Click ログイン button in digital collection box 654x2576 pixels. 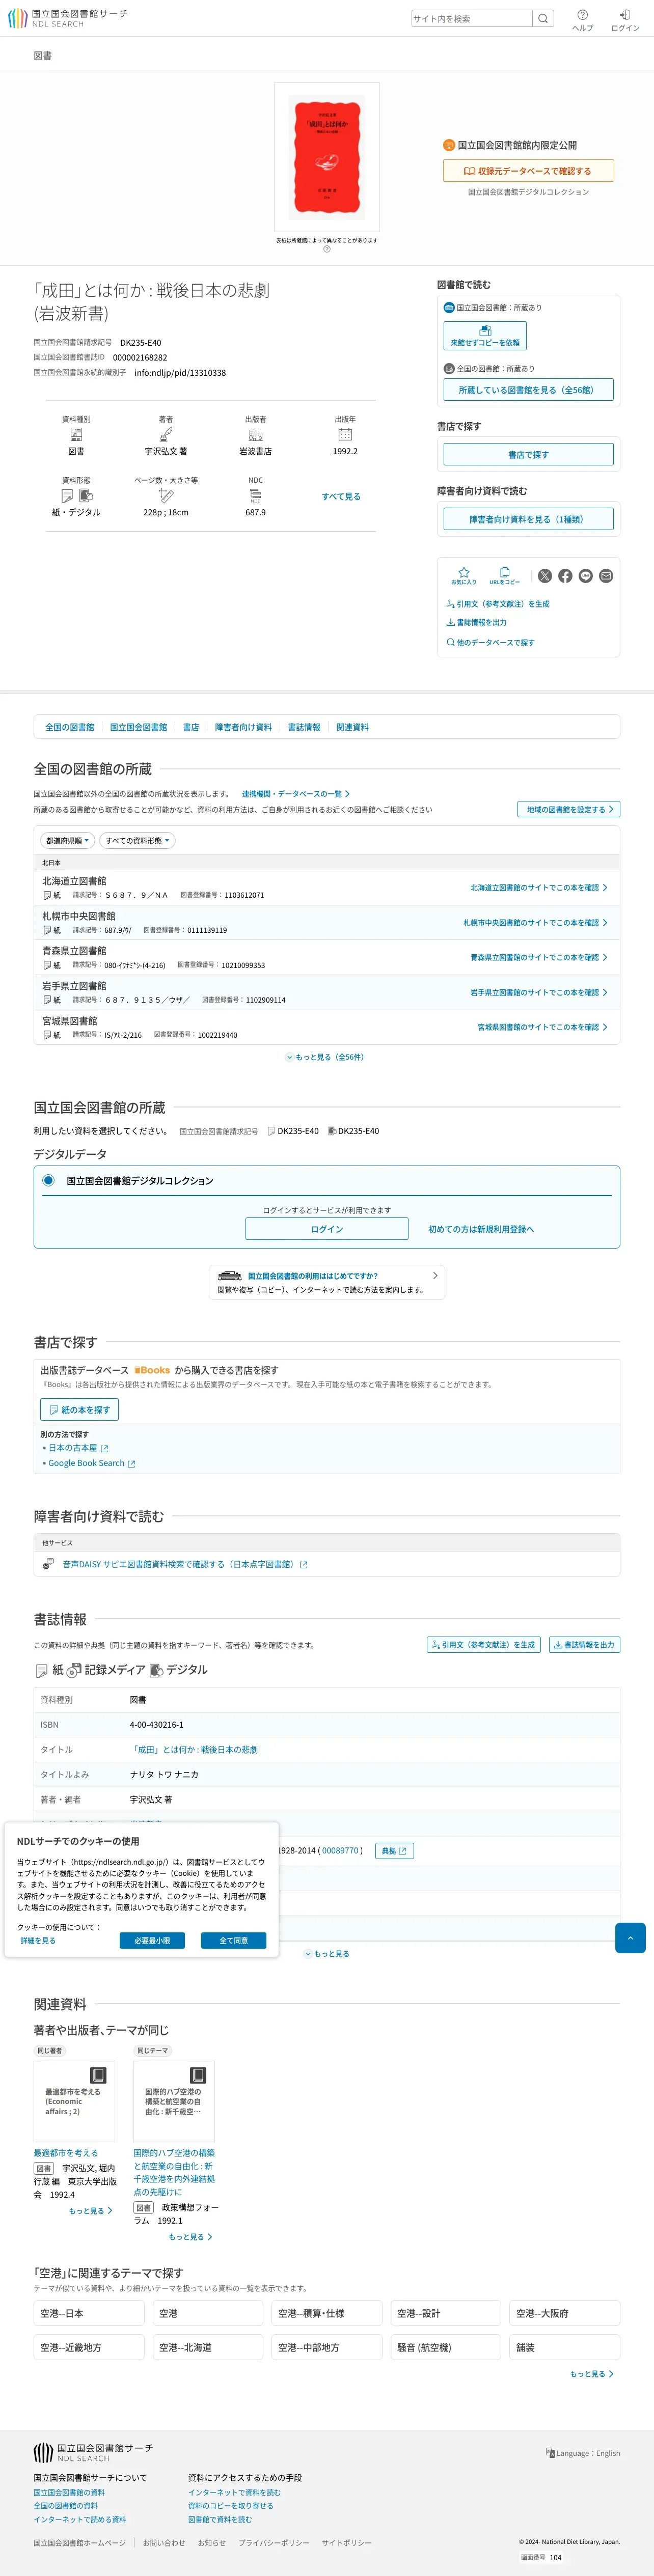pyautogui.click(x=327, y=1229)
